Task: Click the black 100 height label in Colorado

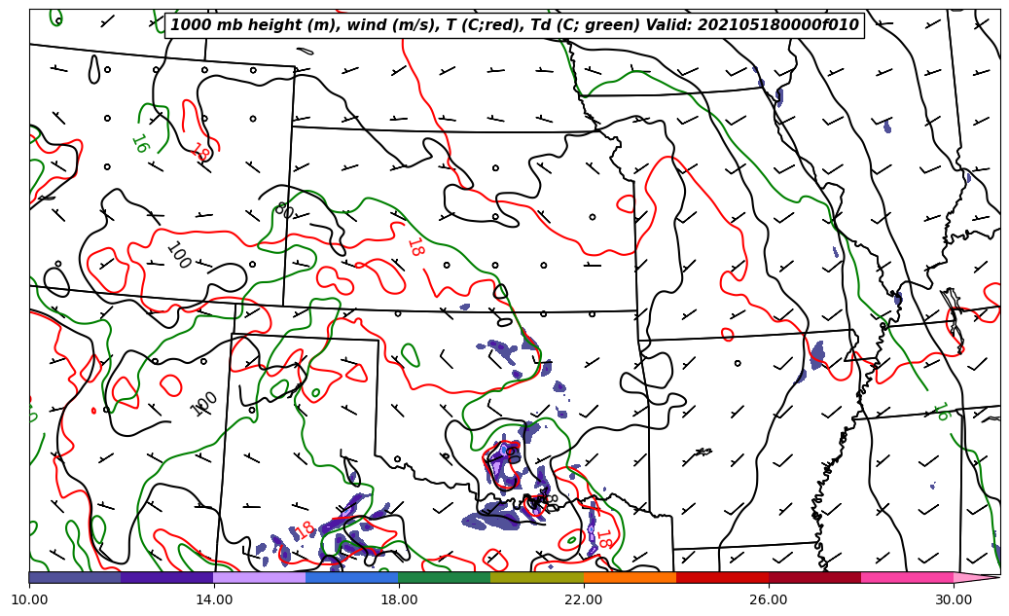Action: 178,256
